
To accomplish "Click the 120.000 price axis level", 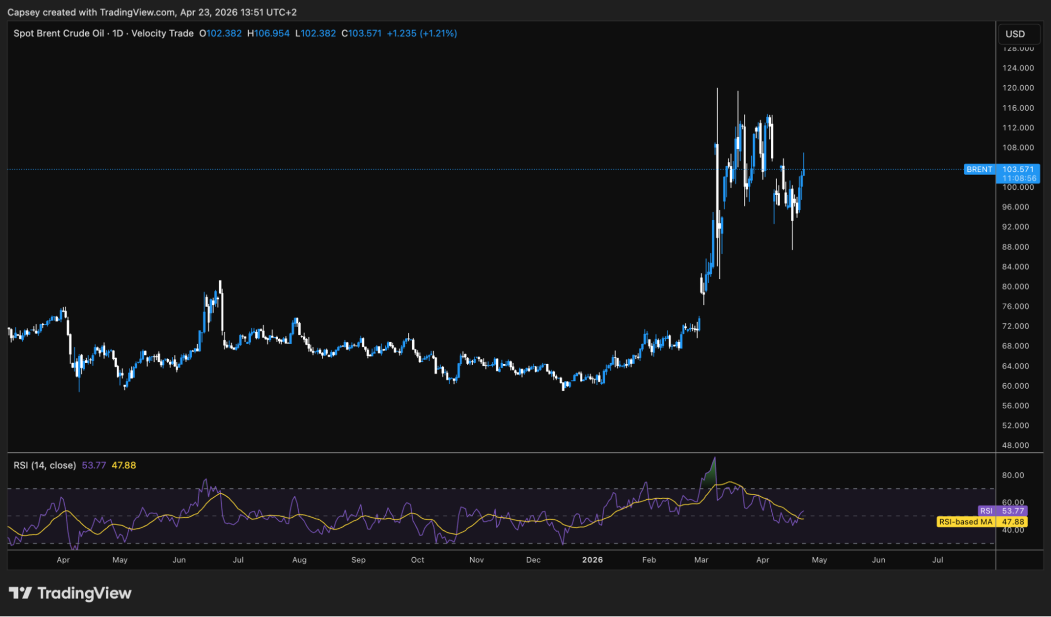I will 1017,88.
